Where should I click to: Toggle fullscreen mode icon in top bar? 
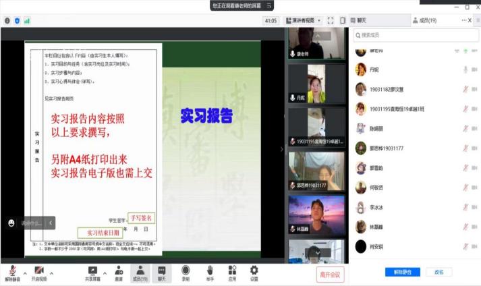pyautogui.click(x=331, y=21)
